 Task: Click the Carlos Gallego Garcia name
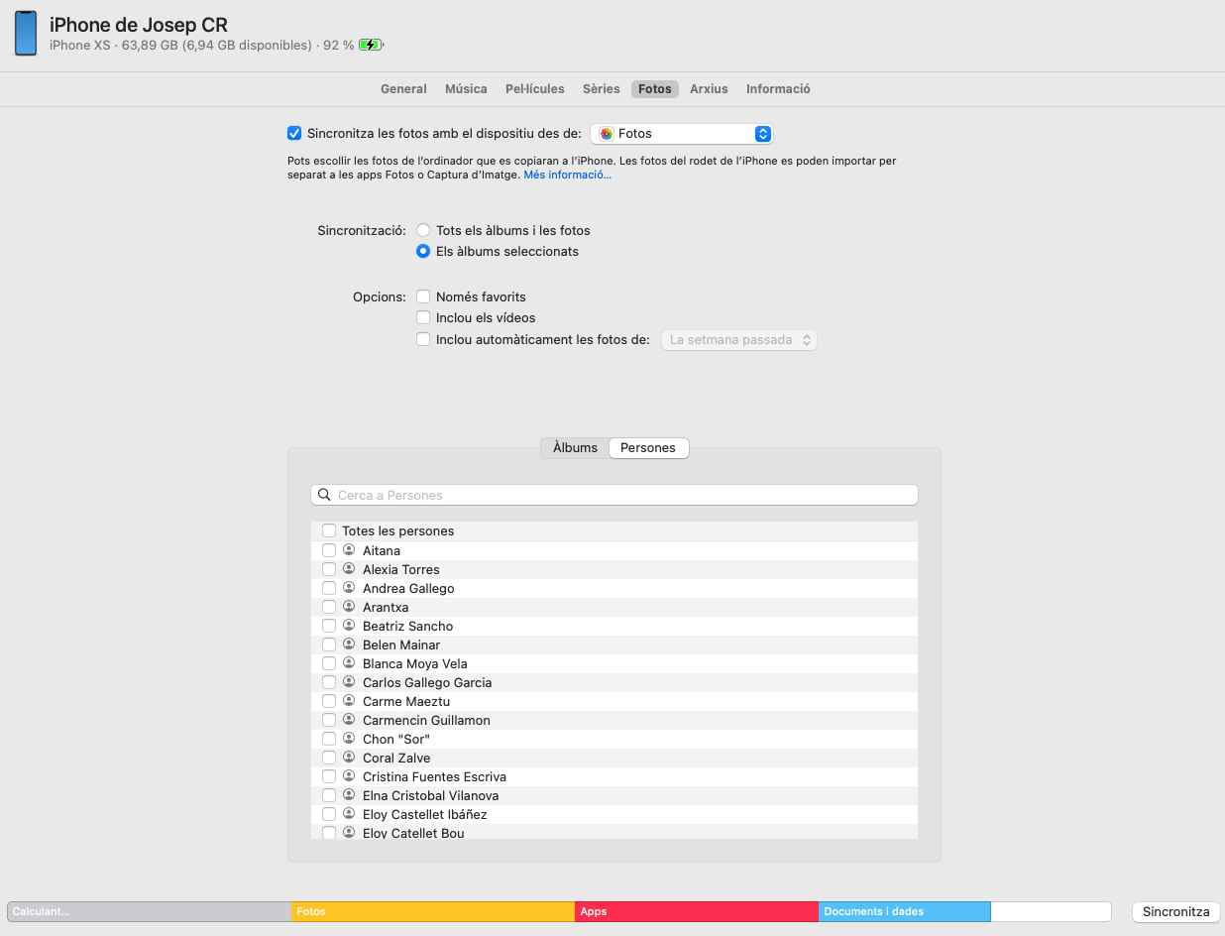(427, 682)
